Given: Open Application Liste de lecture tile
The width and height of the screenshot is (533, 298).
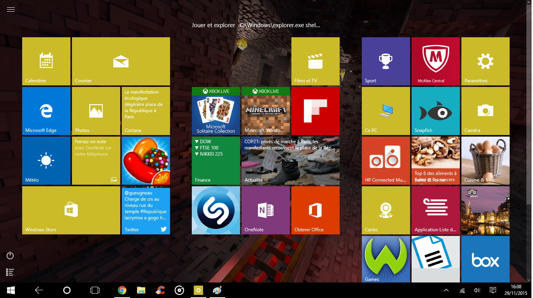Looking at the screenshot, I should (x=436, y=210).
